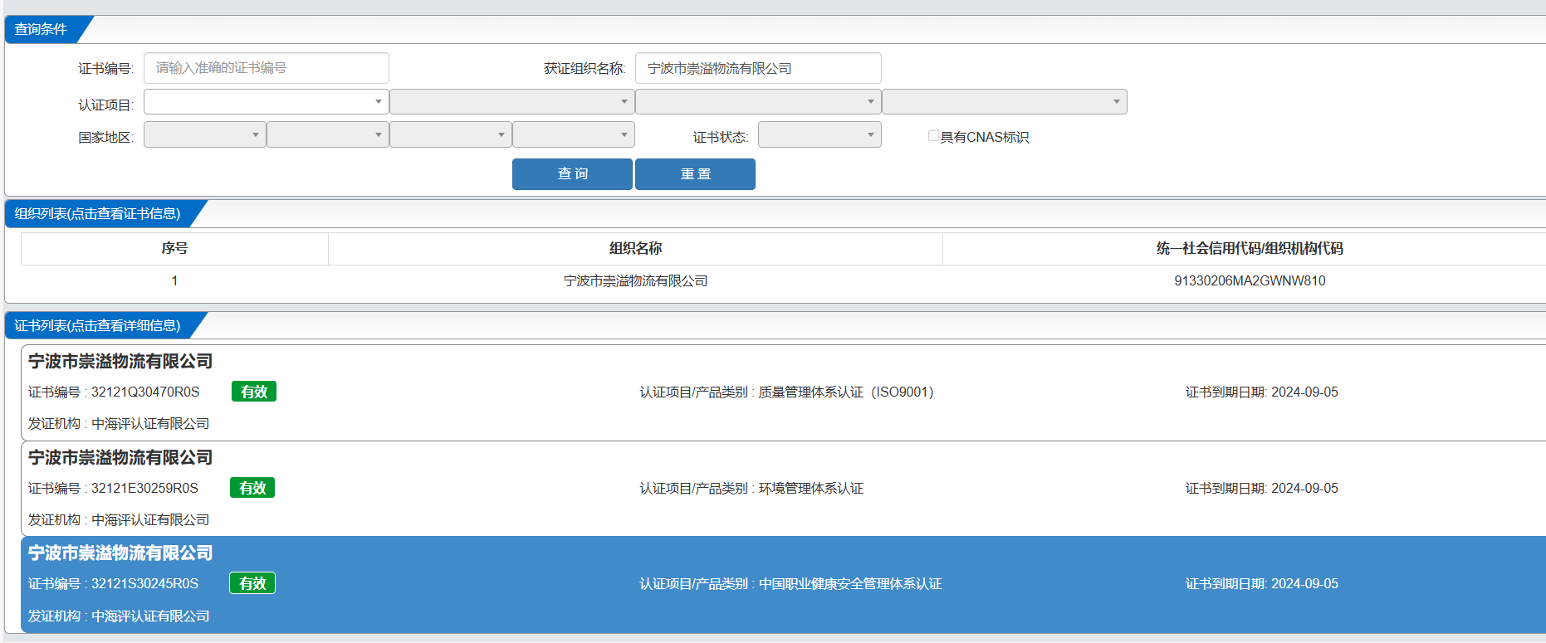Viewport: 1546px width, 643px height.
Task: Click company title of second certificate card
Action: point(120,458)
